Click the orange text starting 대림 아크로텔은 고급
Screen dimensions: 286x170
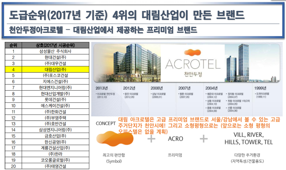[x=199, y=126]
